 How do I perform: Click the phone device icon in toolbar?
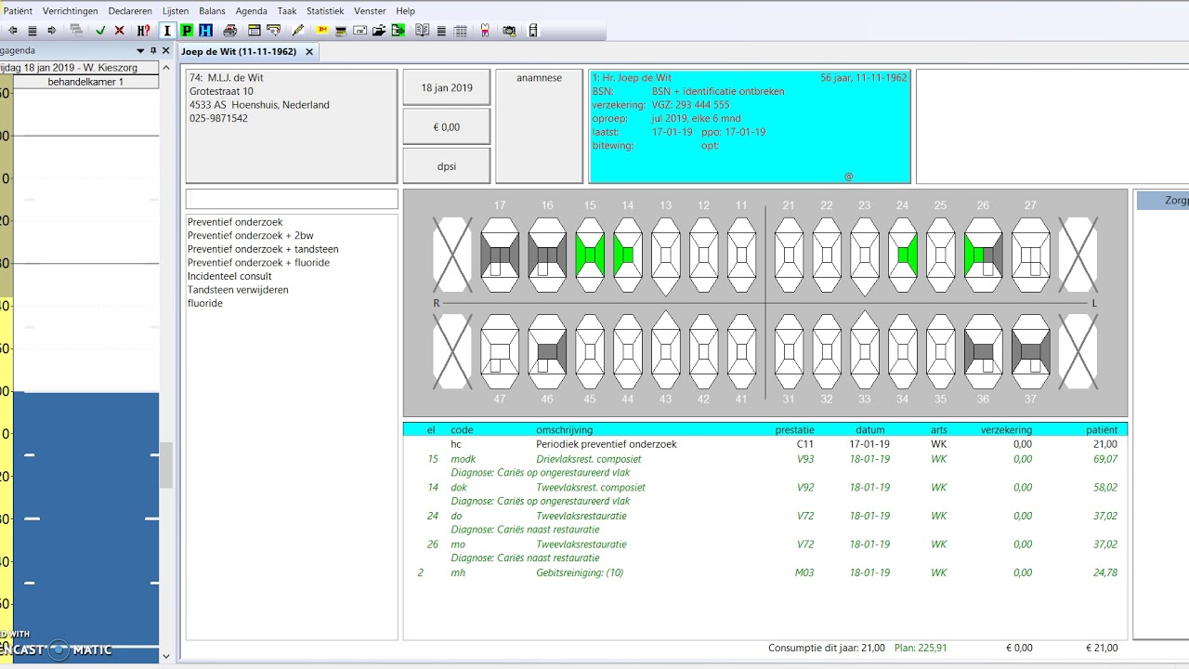[x=533, y=31]
